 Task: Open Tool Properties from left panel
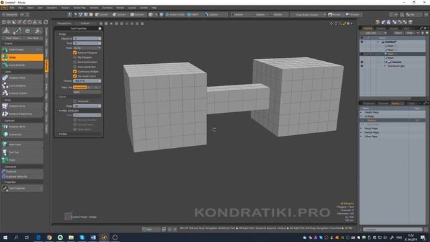click(22, 188)
